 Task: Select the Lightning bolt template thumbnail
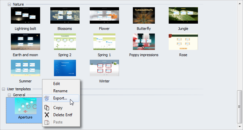click(x=25, y=15)
